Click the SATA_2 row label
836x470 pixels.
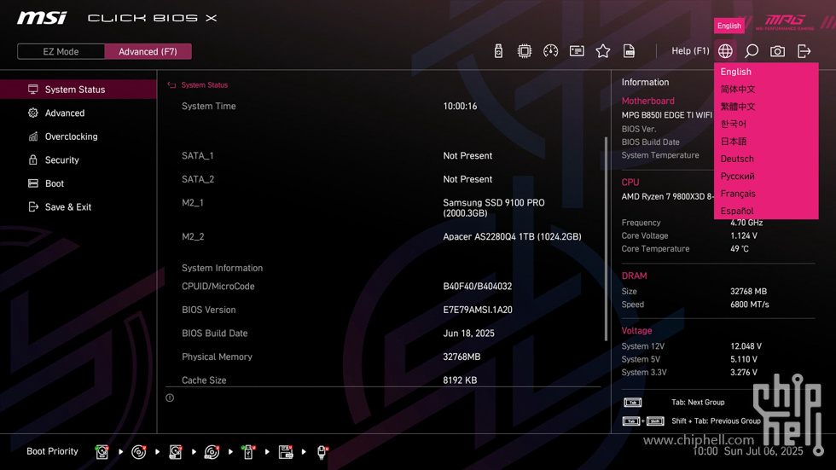(198, 179)
